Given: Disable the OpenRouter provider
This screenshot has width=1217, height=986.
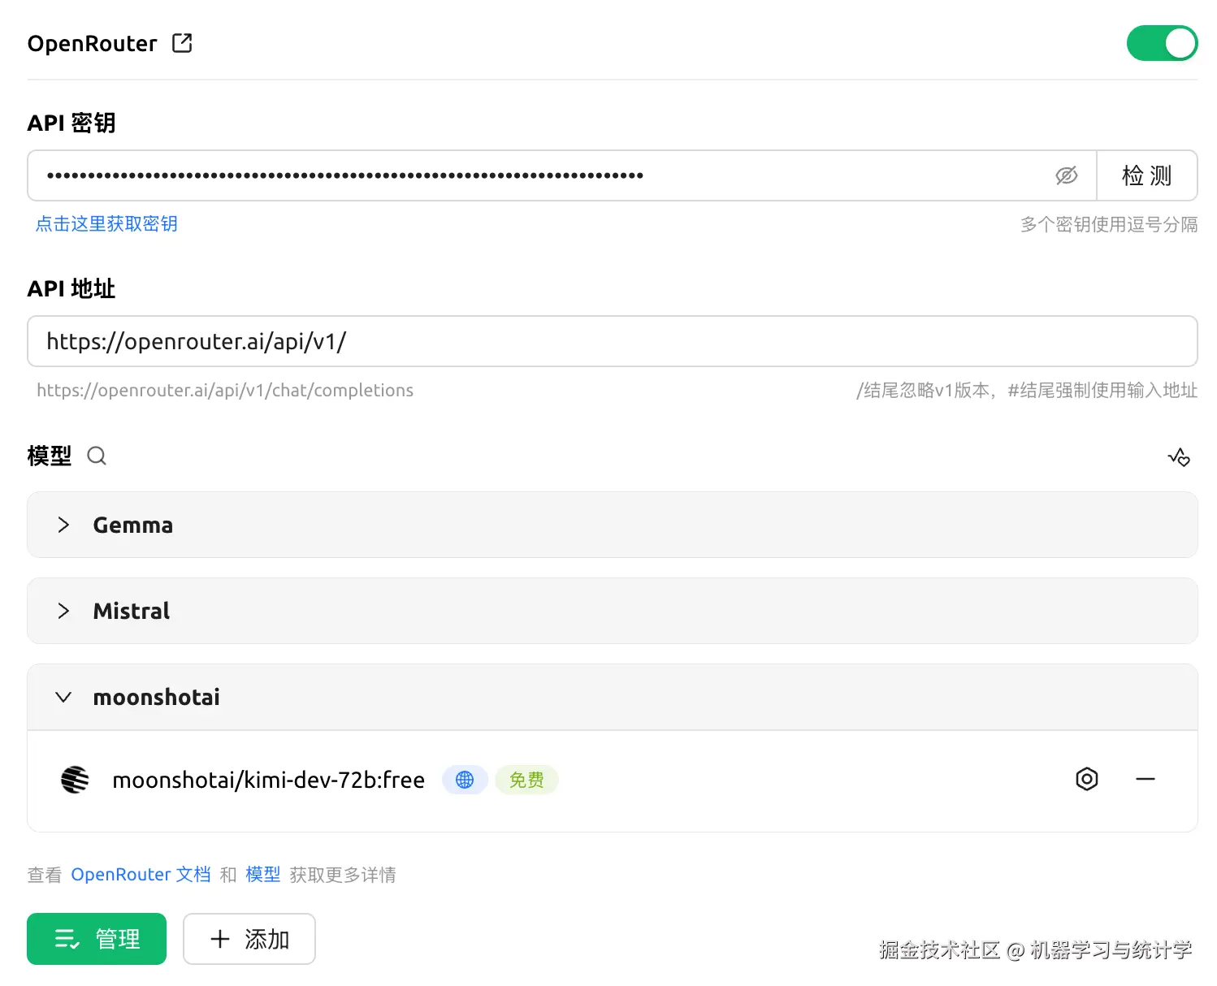Looking at the screenshot, I should coord(1162,43).
